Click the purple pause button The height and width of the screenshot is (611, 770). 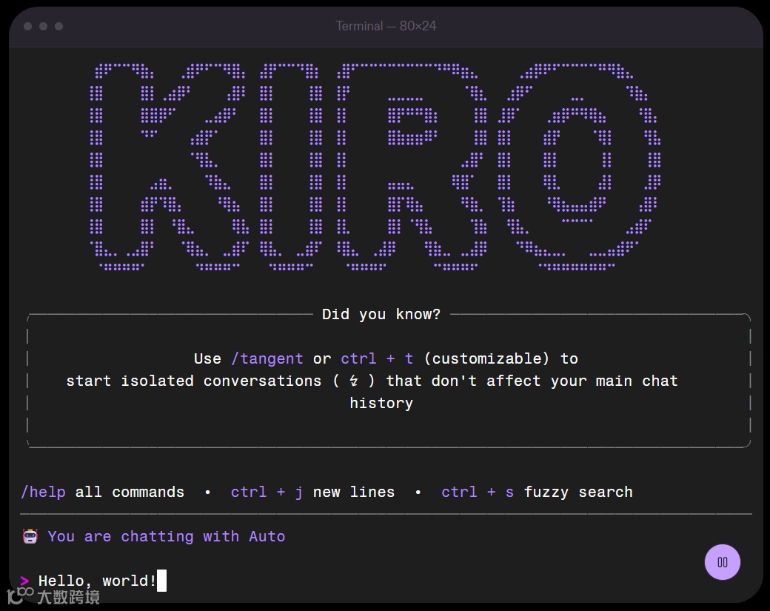pos(723,562)
